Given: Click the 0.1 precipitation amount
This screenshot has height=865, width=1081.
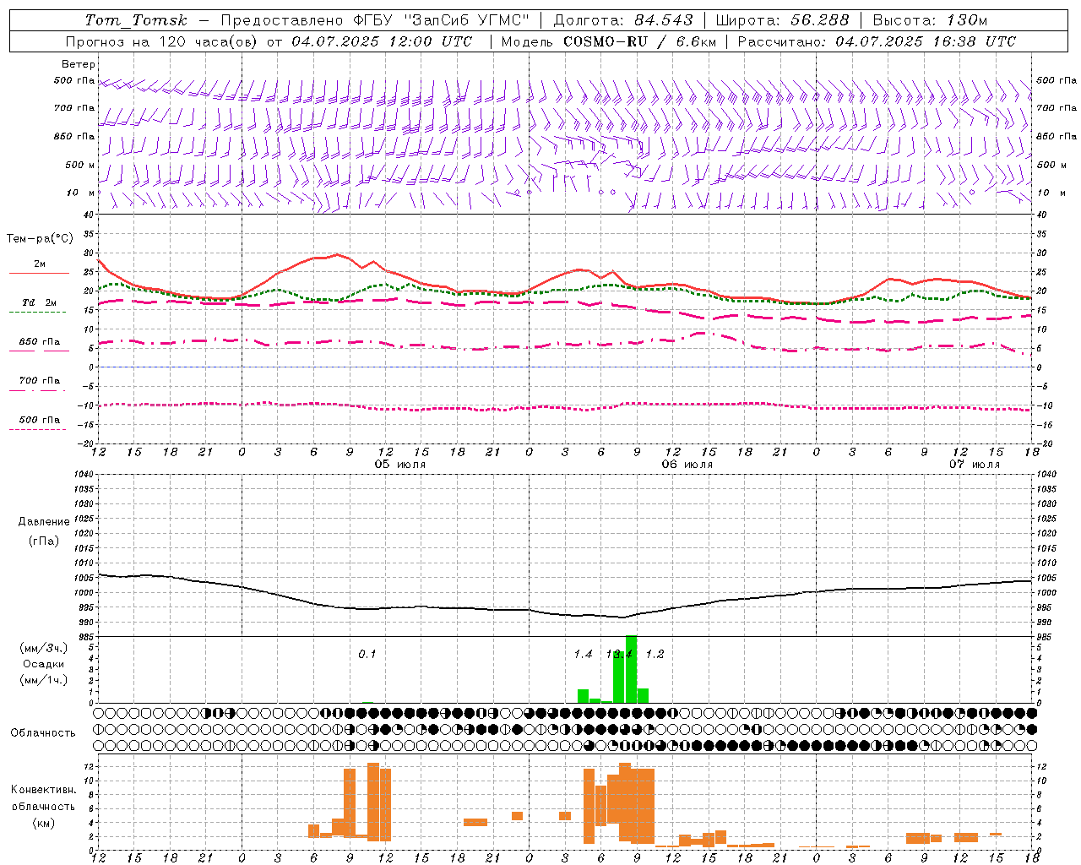Looking at the screenshot, I should click(367, 655).
